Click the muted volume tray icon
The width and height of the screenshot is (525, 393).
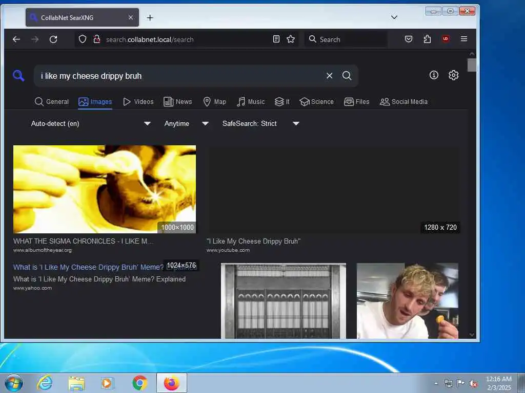(x=473, y=383)
